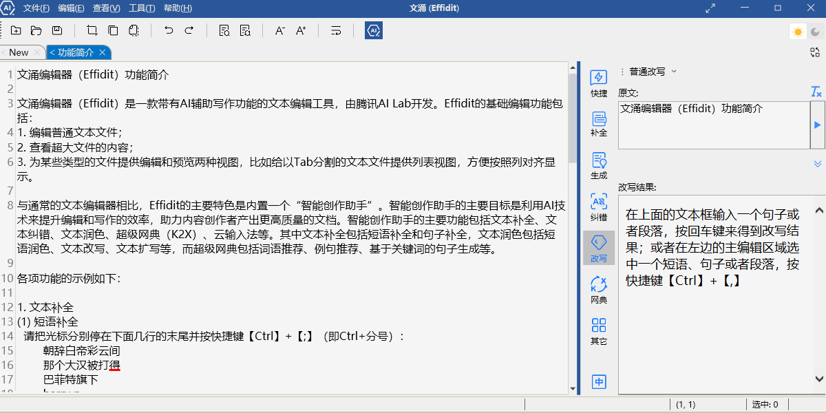This screenshot has width=826, height=413.
Task: Click the save file icon
Action: (x=58, y=30)
